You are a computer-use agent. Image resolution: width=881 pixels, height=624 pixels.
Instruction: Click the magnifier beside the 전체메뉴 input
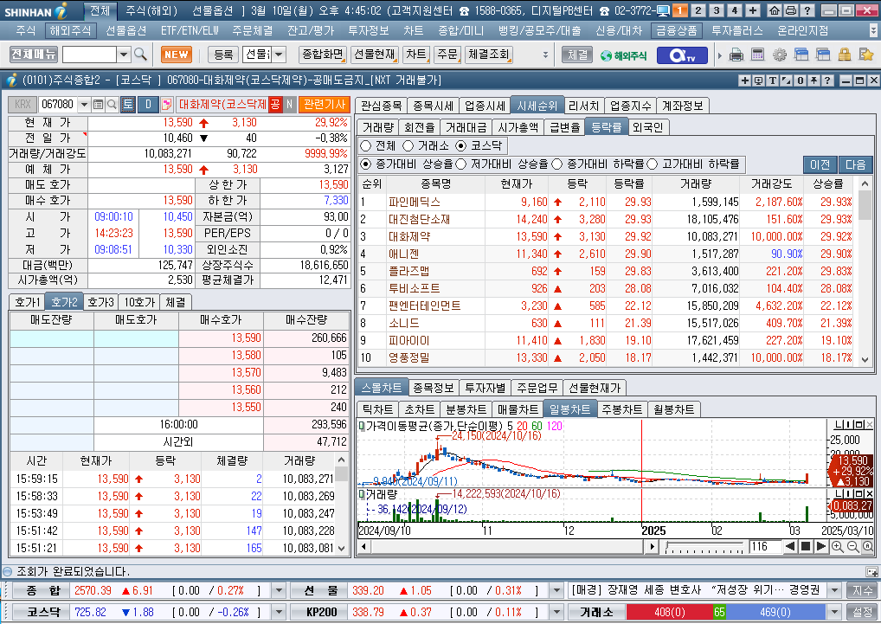tap(140, 55)
